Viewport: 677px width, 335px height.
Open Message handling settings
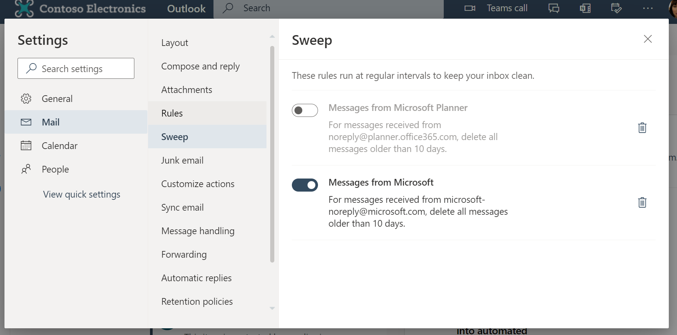point(207,231)
